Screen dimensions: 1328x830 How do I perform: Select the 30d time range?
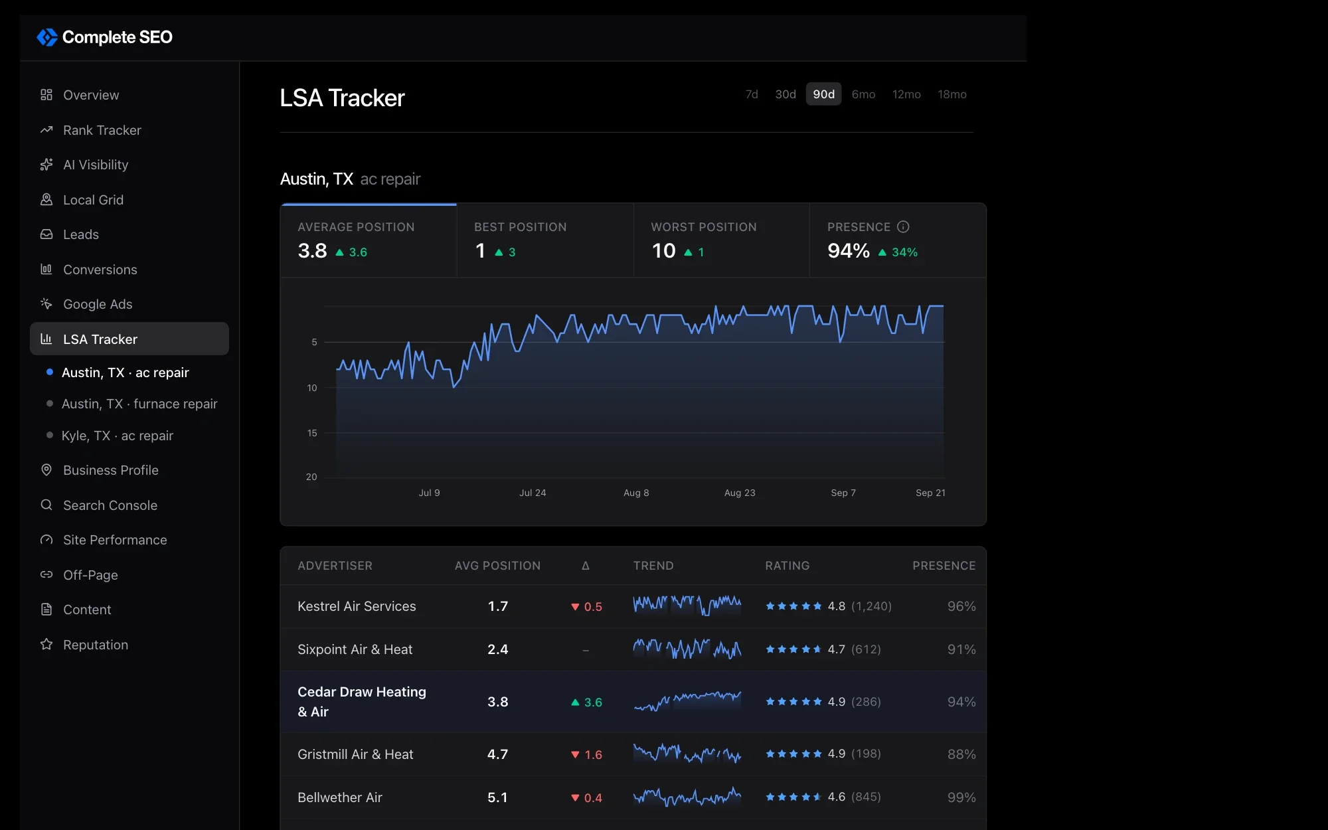tap(786, 94)
